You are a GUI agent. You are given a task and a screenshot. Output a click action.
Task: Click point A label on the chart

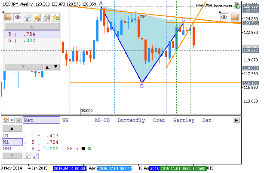(x=101, y=3)
